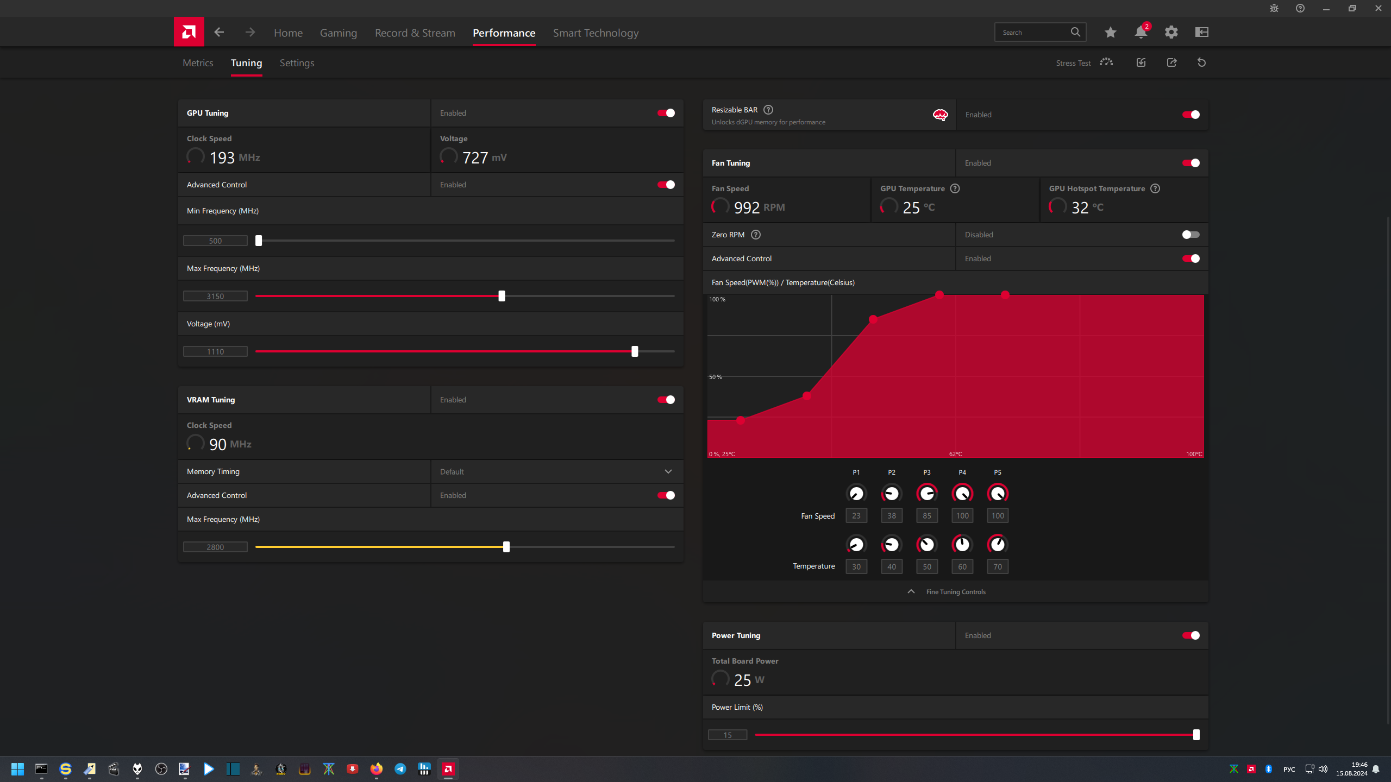This screenshot has height=782, width=1391.
Task: Run the Stress Test gauge icon
Action: (1106, 62)
